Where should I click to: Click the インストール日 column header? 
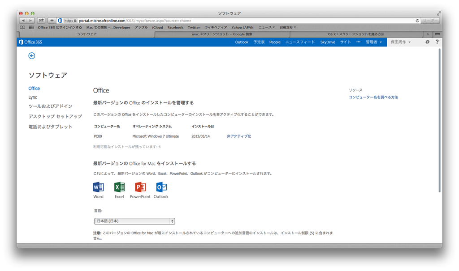(x=203, y=127)
